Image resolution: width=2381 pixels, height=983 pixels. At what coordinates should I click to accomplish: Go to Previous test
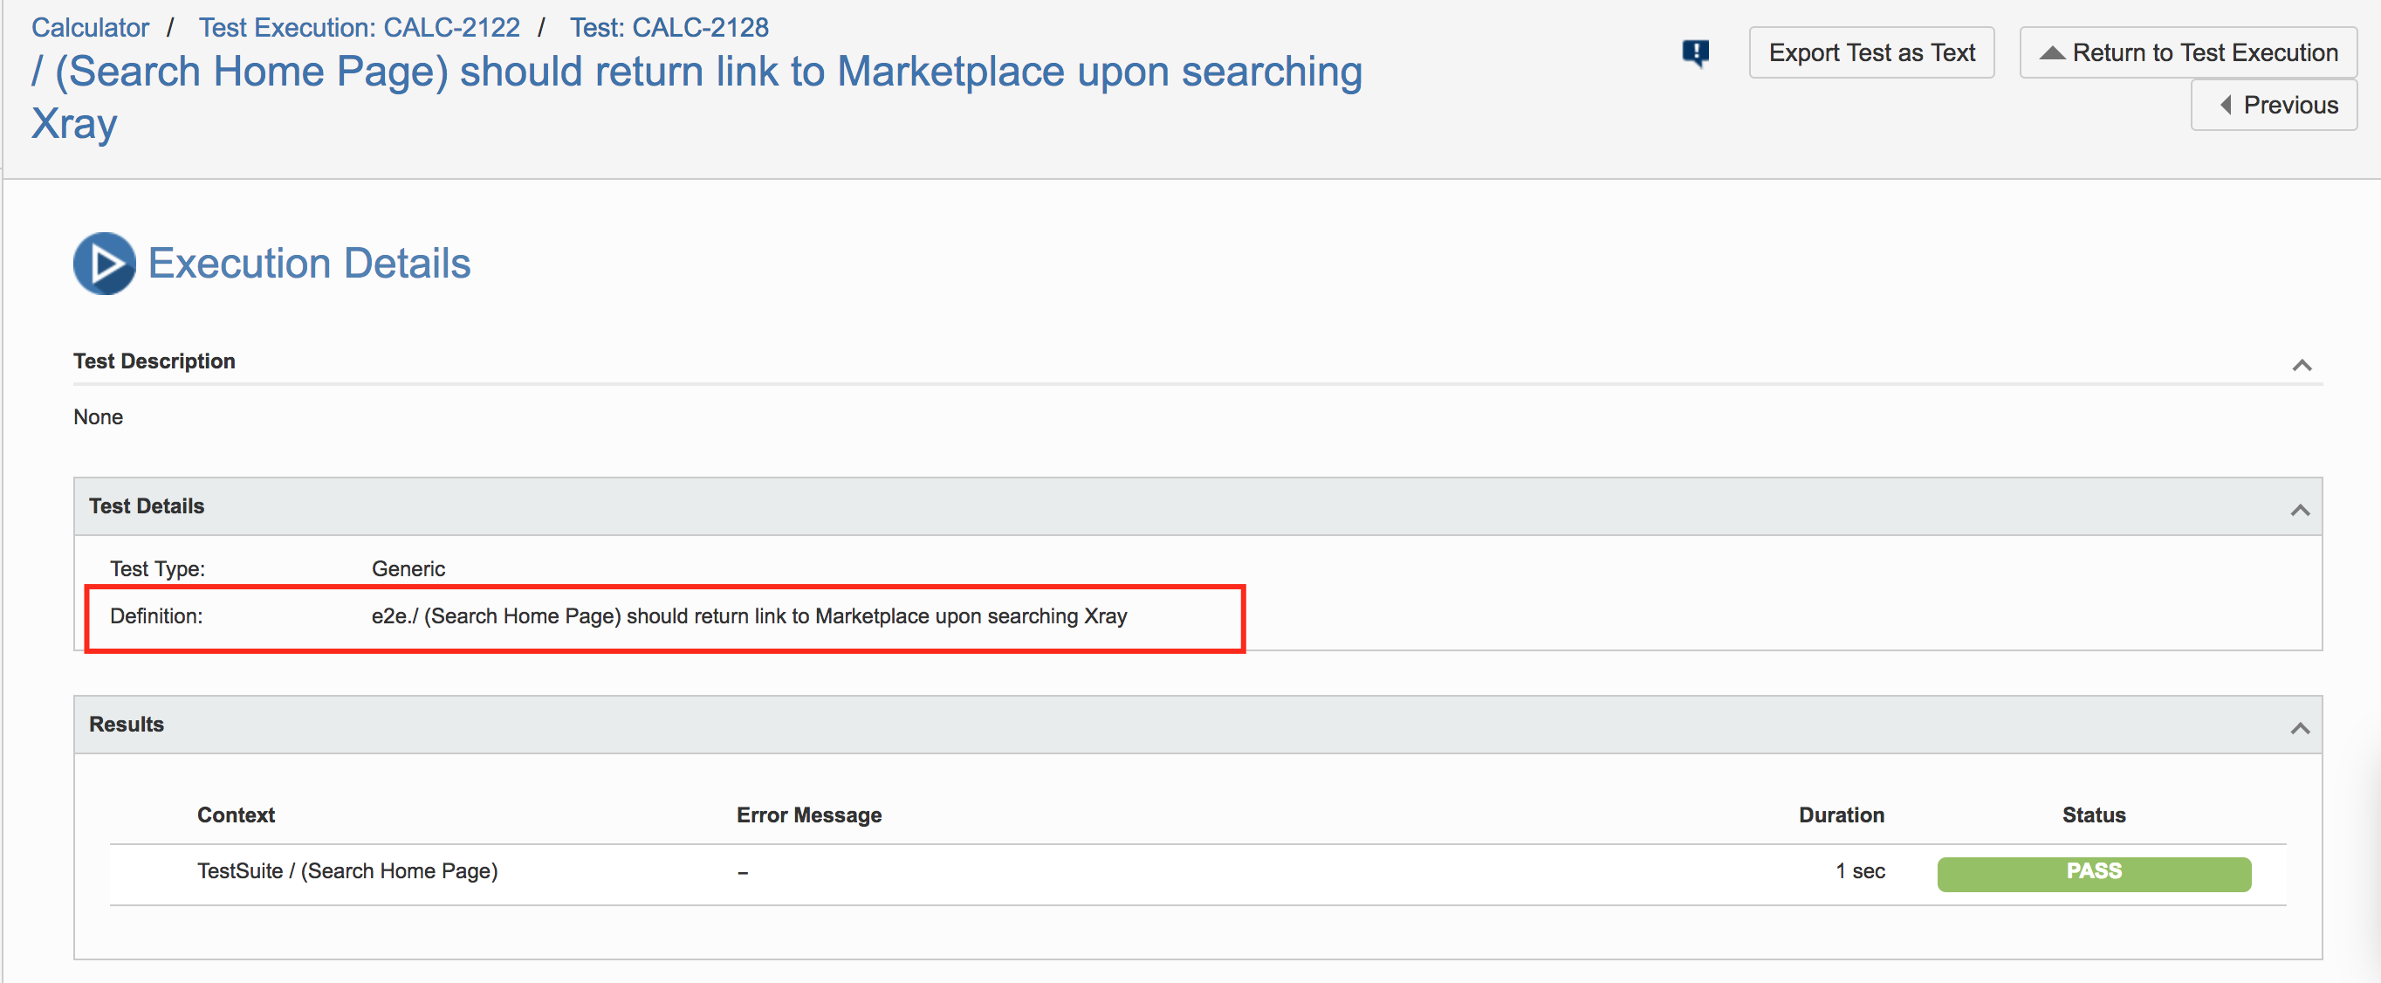click(x=2274, y=106)
